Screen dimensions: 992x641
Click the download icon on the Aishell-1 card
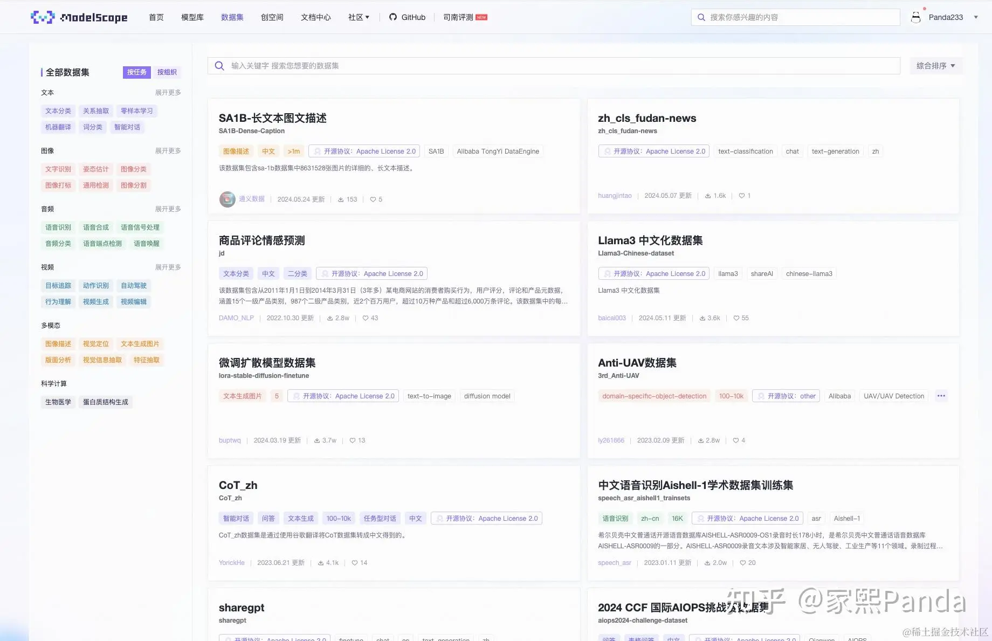tap(707, 563)
